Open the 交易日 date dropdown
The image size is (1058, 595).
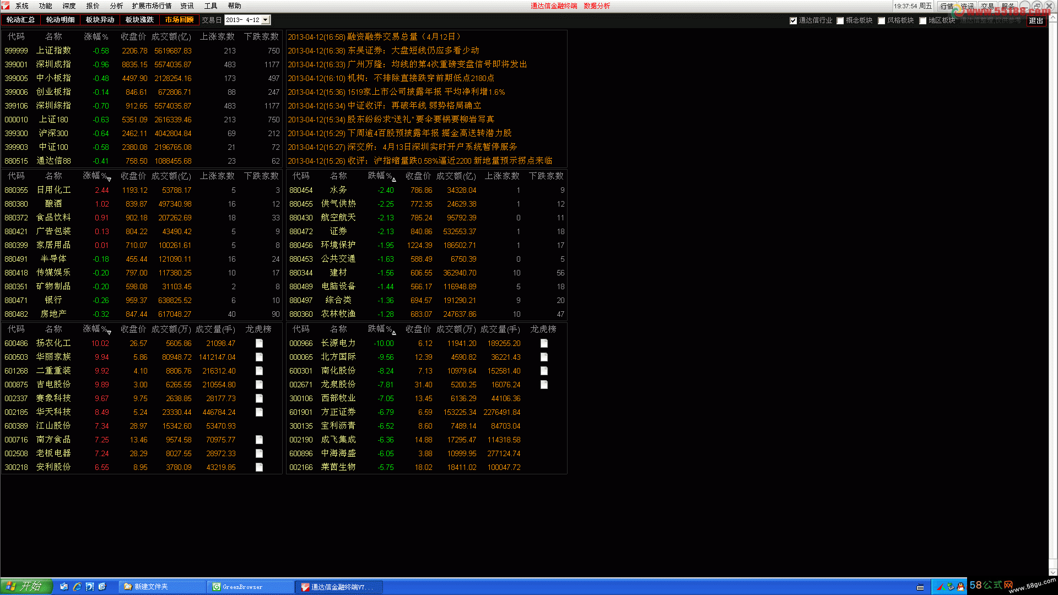266,20
